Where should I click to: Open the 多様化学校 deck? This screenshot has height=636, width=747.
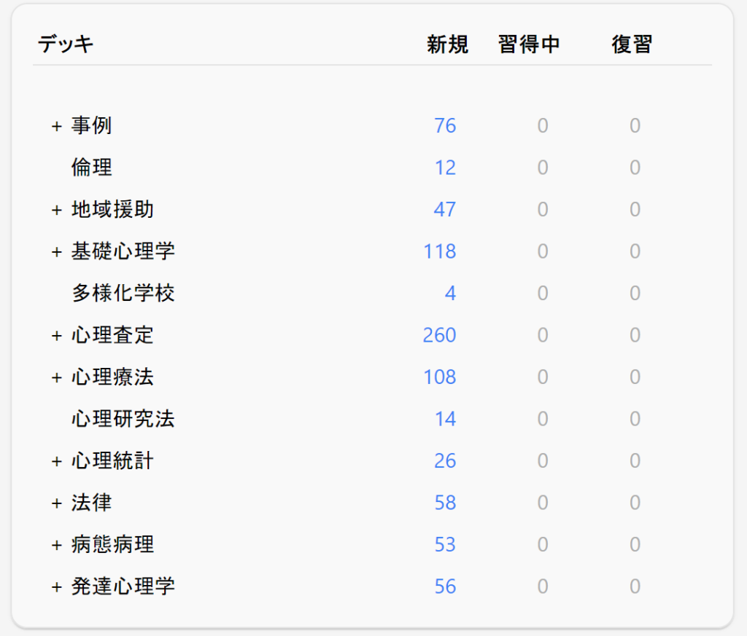(123, 294)
